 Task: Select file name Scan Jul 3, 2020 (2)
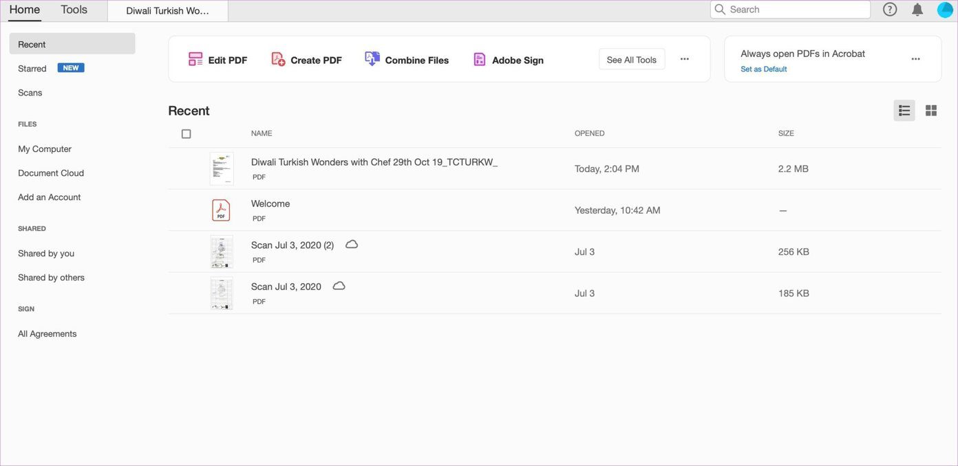tap(292, 245)
